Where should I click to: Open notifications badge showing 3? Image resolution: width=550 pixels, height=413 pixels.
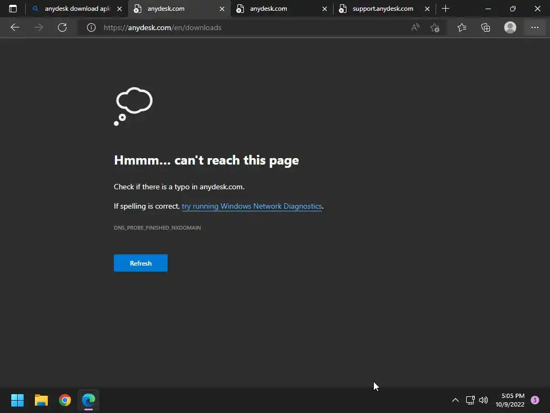tap(535, 400)
